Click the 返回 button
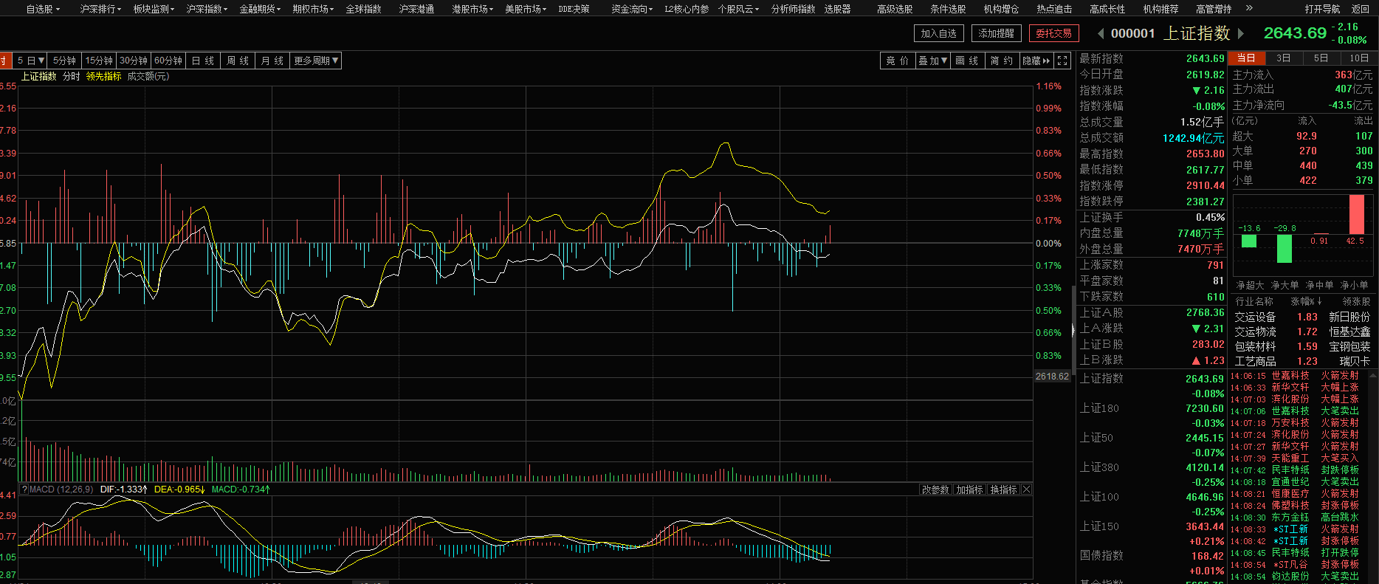This screenshot has width=1379, height=584. point(1361,9)
